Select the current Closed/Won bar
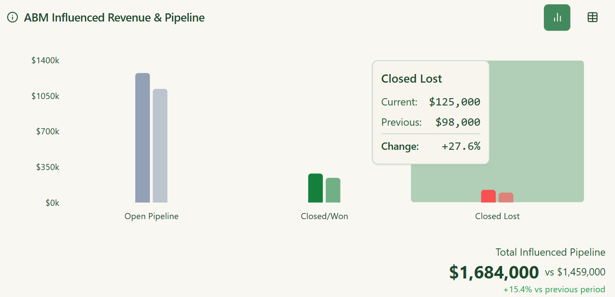The height and width of the screenshot is (297, 615). point(315,187)
